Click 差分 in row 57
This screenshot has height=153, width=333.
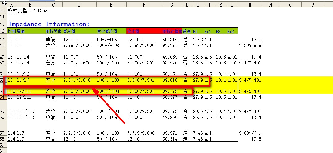click(x=50, y=133)
